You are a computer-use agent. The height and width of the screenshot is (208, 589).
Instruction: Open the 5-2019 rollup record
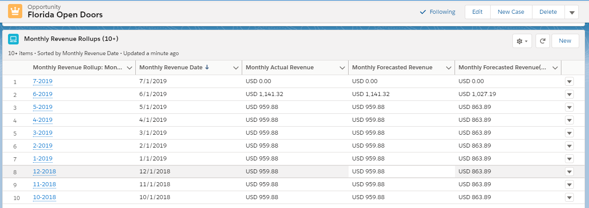(x=43, y=107)
